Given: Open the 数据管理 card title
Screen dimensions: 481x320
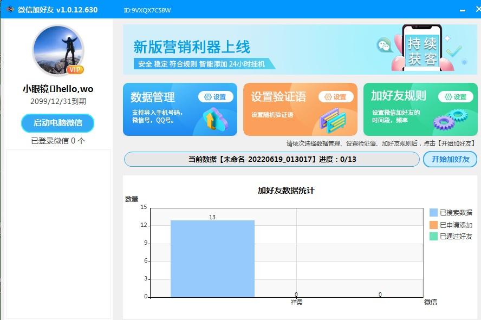Looking at the screenshot, I should coord(153,97).
